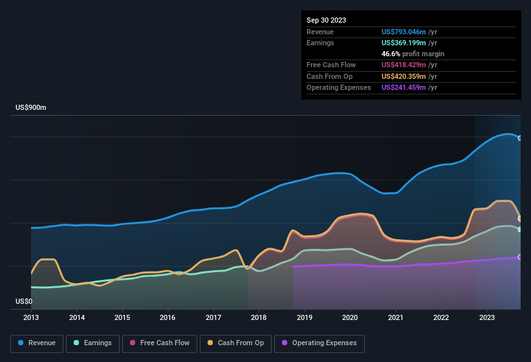Click the purple Operating Expenses endpoint marker

520,257
